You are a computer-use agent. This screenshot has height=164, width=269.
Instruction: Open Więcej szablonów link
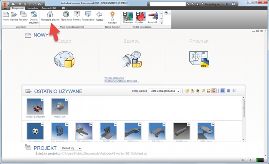click(114, 78)
